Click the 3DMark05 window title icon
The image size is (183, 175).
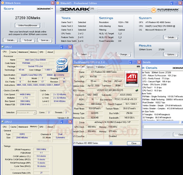tap(58, 3)
